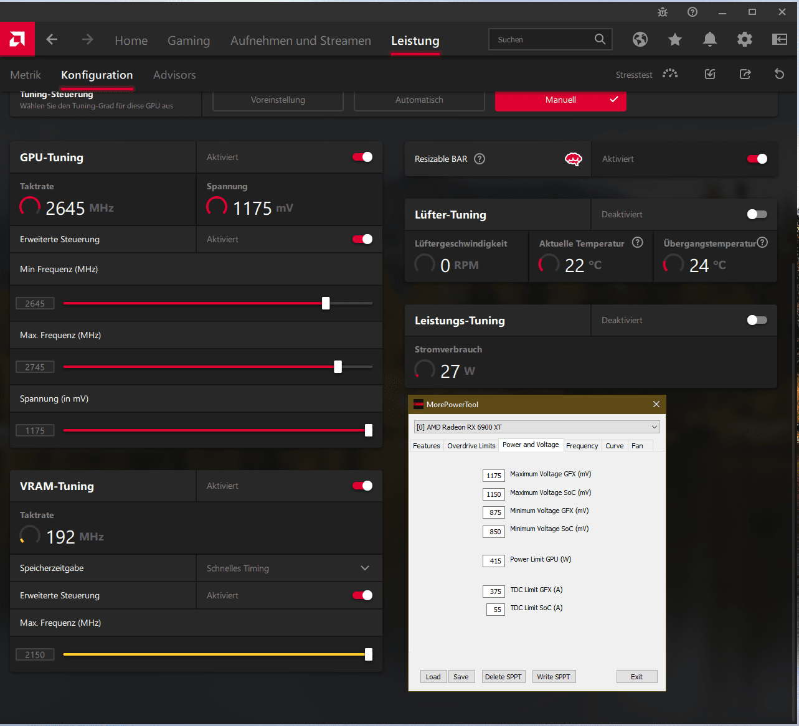Open MorePowerTool Fan tab
Image resolution: width=799 pixels, height=726 pixels.
(x=637, y=446)
